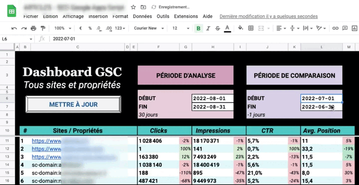
Task: Click the Clicks column heading cell
Action: pos(165,131)
